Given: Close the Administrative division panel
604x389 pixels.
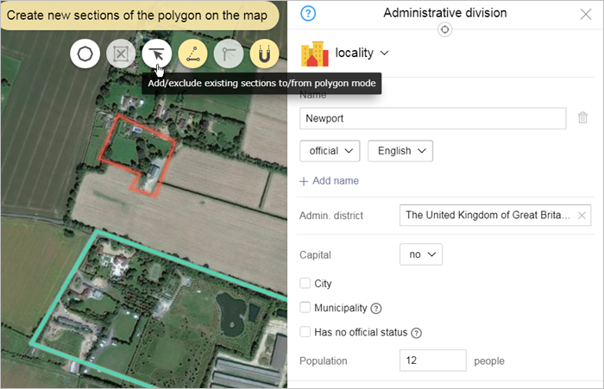Looking at the screenshot, I should 586,14.
